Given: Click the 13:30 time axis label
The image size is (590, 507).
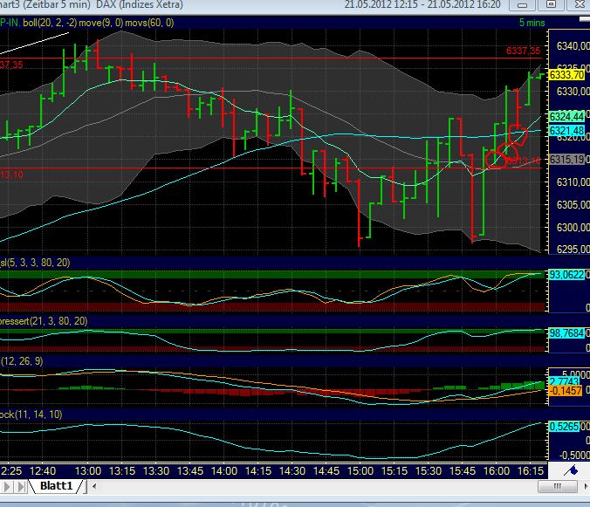Looking at the screenshot, I should (156, 471).
